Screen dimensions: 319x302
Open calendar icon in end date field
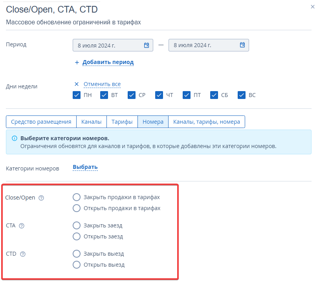coord(242,45)
